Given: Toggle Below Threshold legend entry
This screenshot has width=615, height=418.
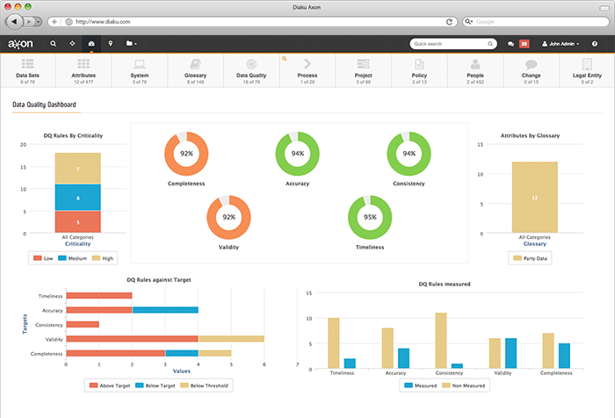Looking at the screenshot, I should pos(204,385).
